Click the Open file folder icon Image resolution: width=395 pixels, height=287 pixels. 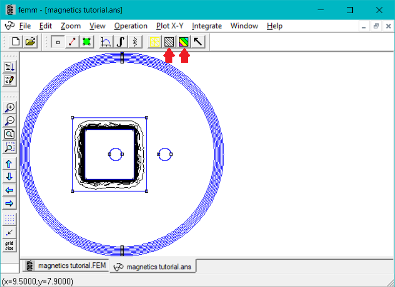coord(31,42)
